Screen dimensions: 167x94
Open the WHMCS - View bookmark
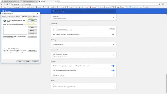(49, 7)
